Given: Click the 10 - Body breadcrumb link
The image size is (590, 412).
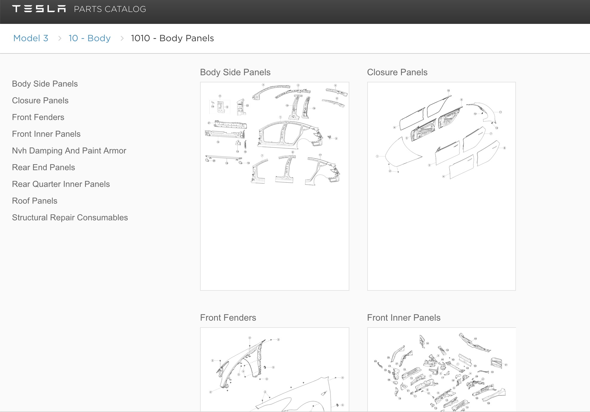Looking at the screenshot, I should 89,38.
